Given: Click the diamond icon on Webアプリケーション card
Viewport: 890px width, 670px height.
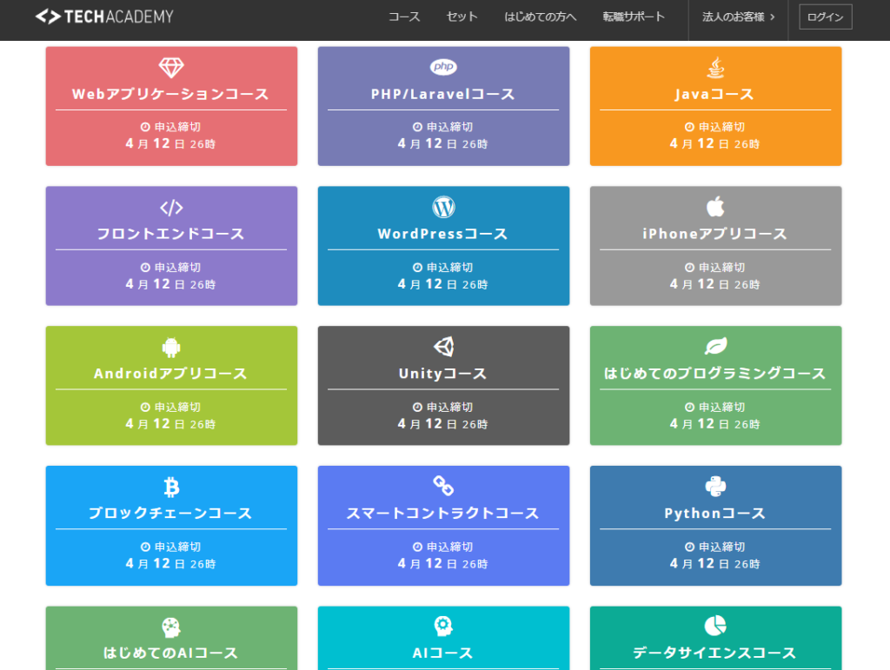Looking at the screenshot, I should (171, 68).
